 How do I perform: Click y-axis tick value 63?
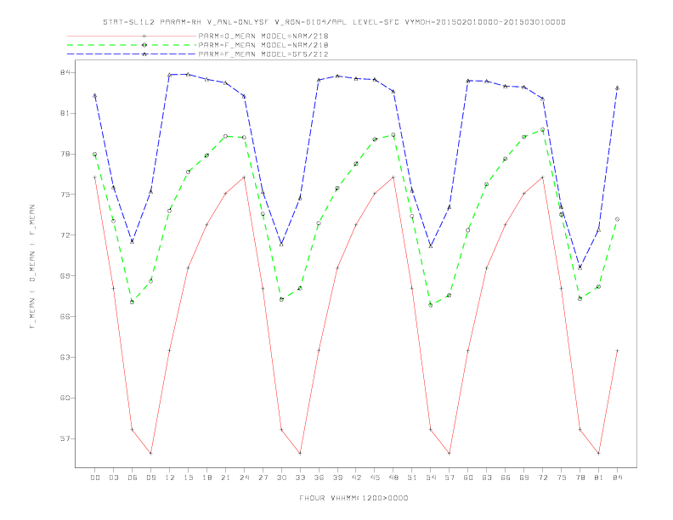point(65,358)
